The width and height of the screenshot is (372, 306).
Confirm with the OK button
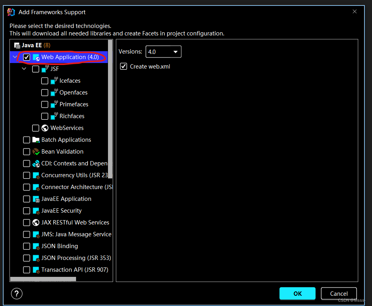point(298,294)
